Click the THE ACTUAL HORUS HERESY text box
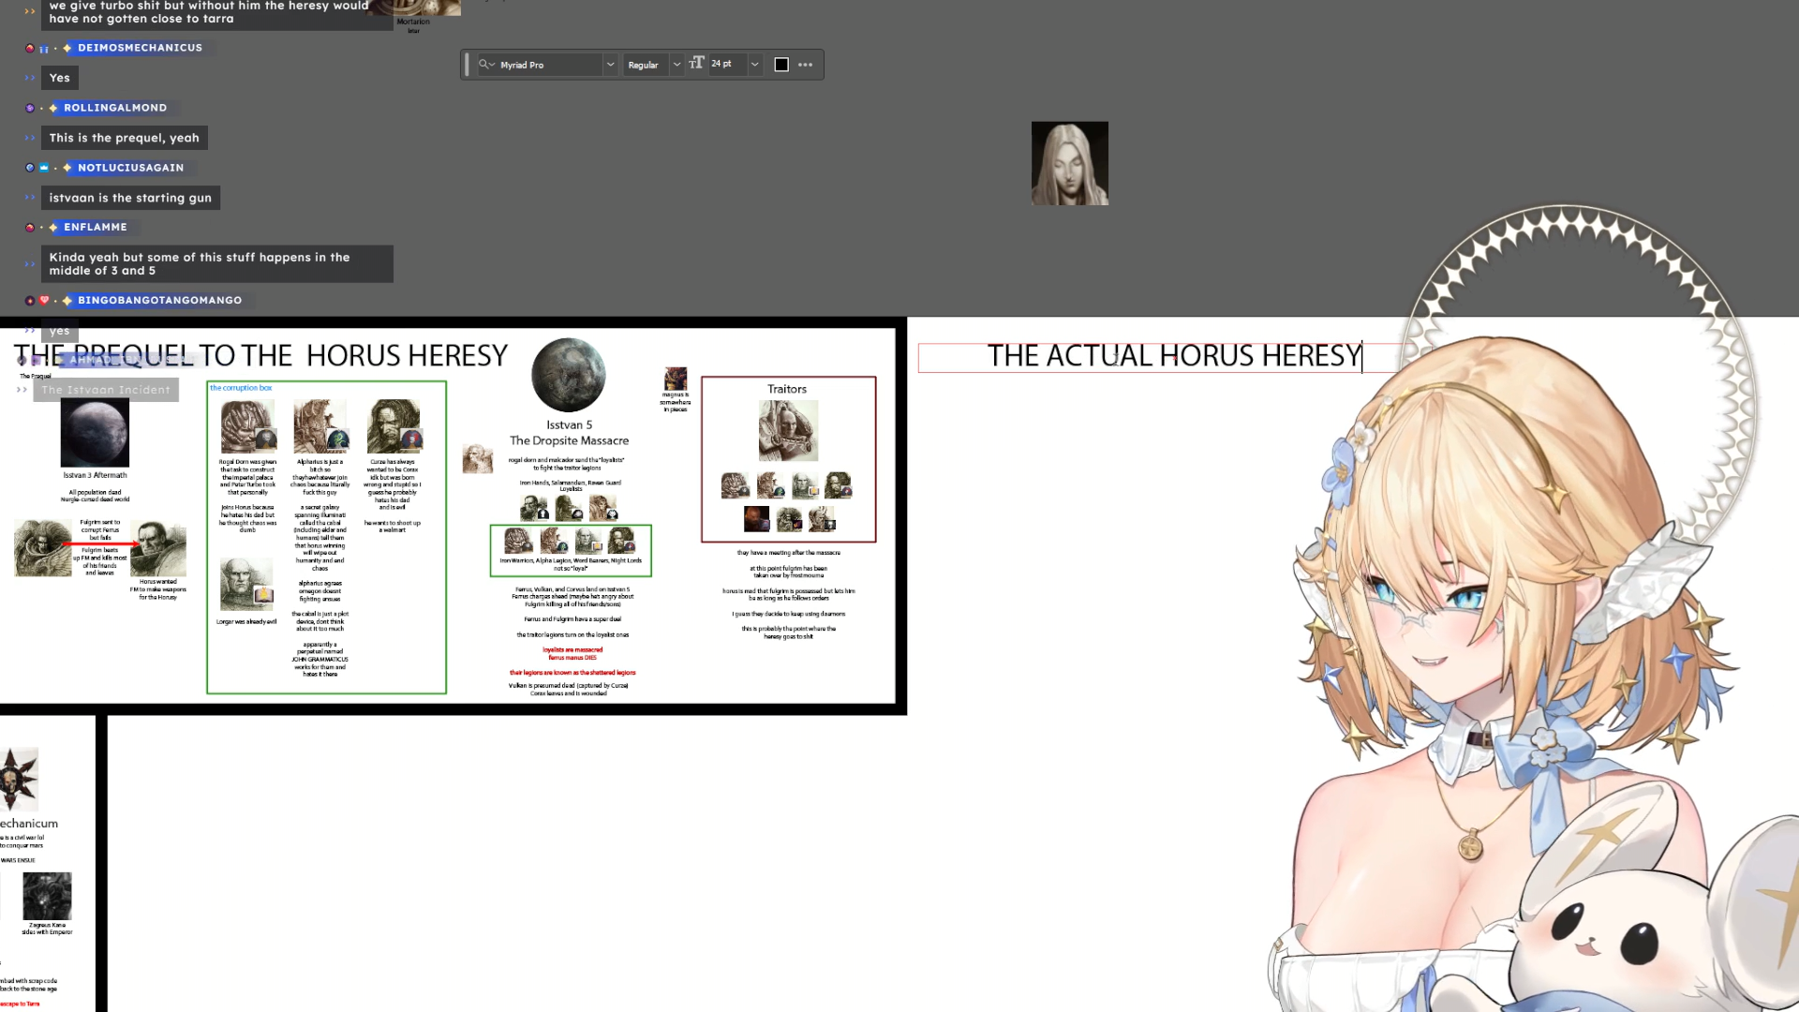The image size is (1799, 1012). tap(1173, 356)
